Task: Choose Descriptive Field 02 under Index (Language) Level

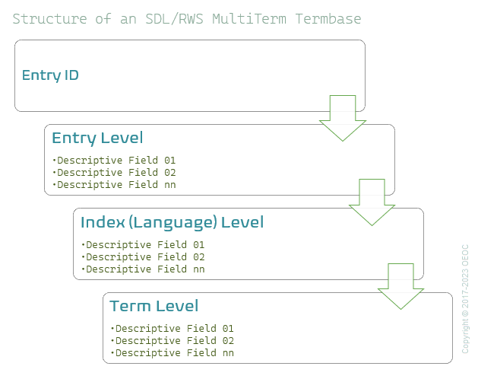Action: point(144,257)
